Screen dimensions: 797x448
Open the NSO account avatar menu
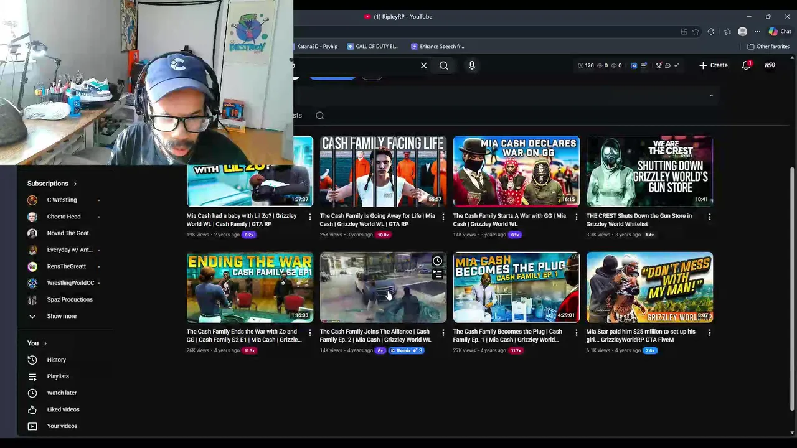770,65
